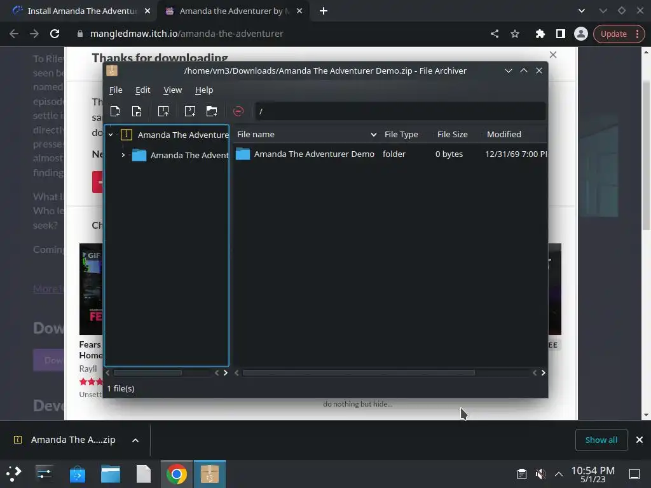Click the Add folder toolbar icon
Viewport: 651px width, 488px height.
212,111
